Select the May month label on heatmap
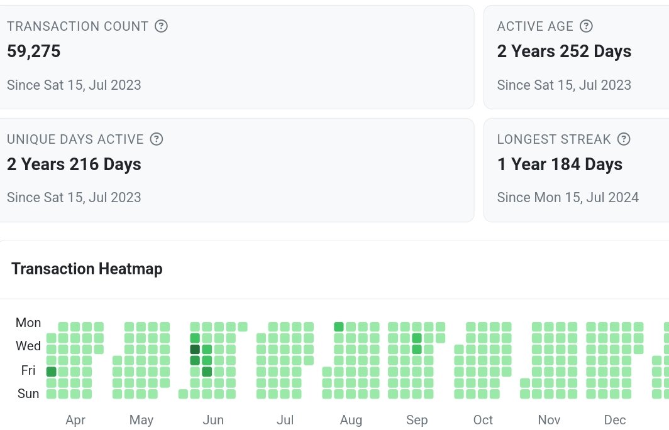Viewport: 669px width, 430px height. tap(141, 420)
